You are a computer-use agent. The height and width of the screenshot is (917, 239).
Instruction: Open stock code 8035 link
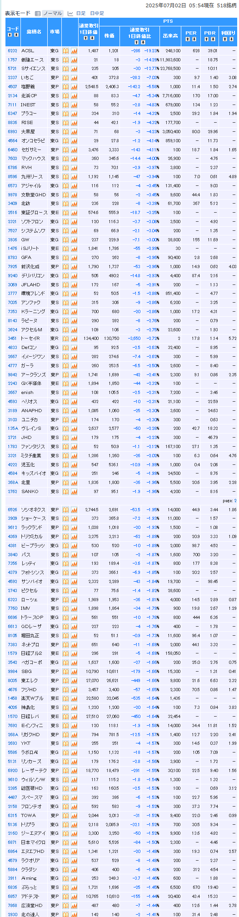coord(12,681)
